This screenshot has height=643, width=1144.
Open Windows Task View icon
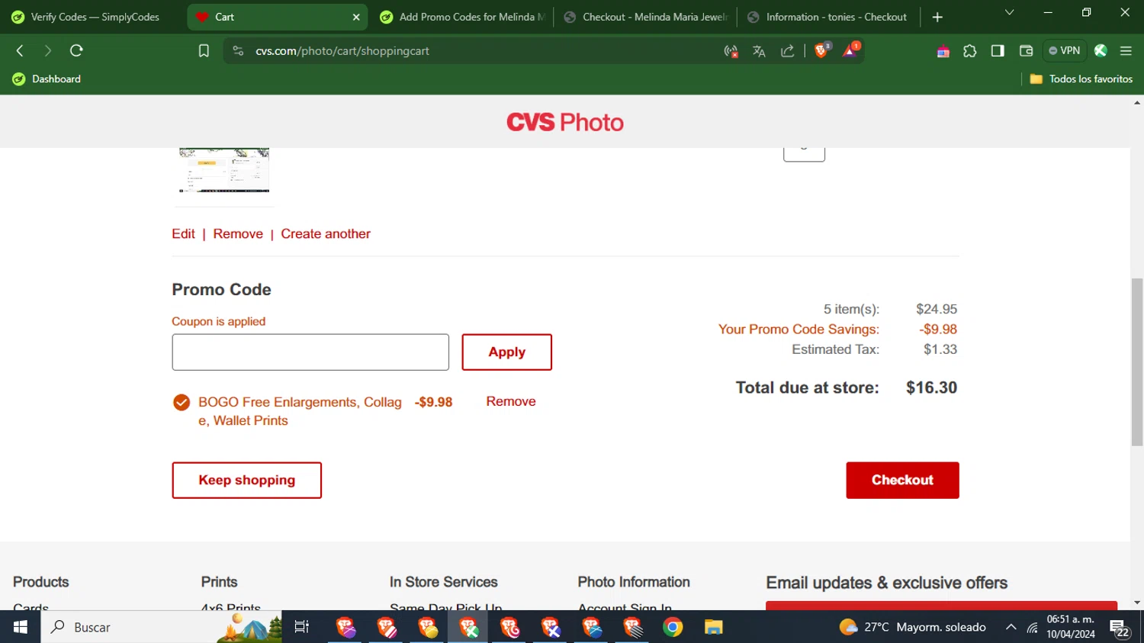pos(302,627)
